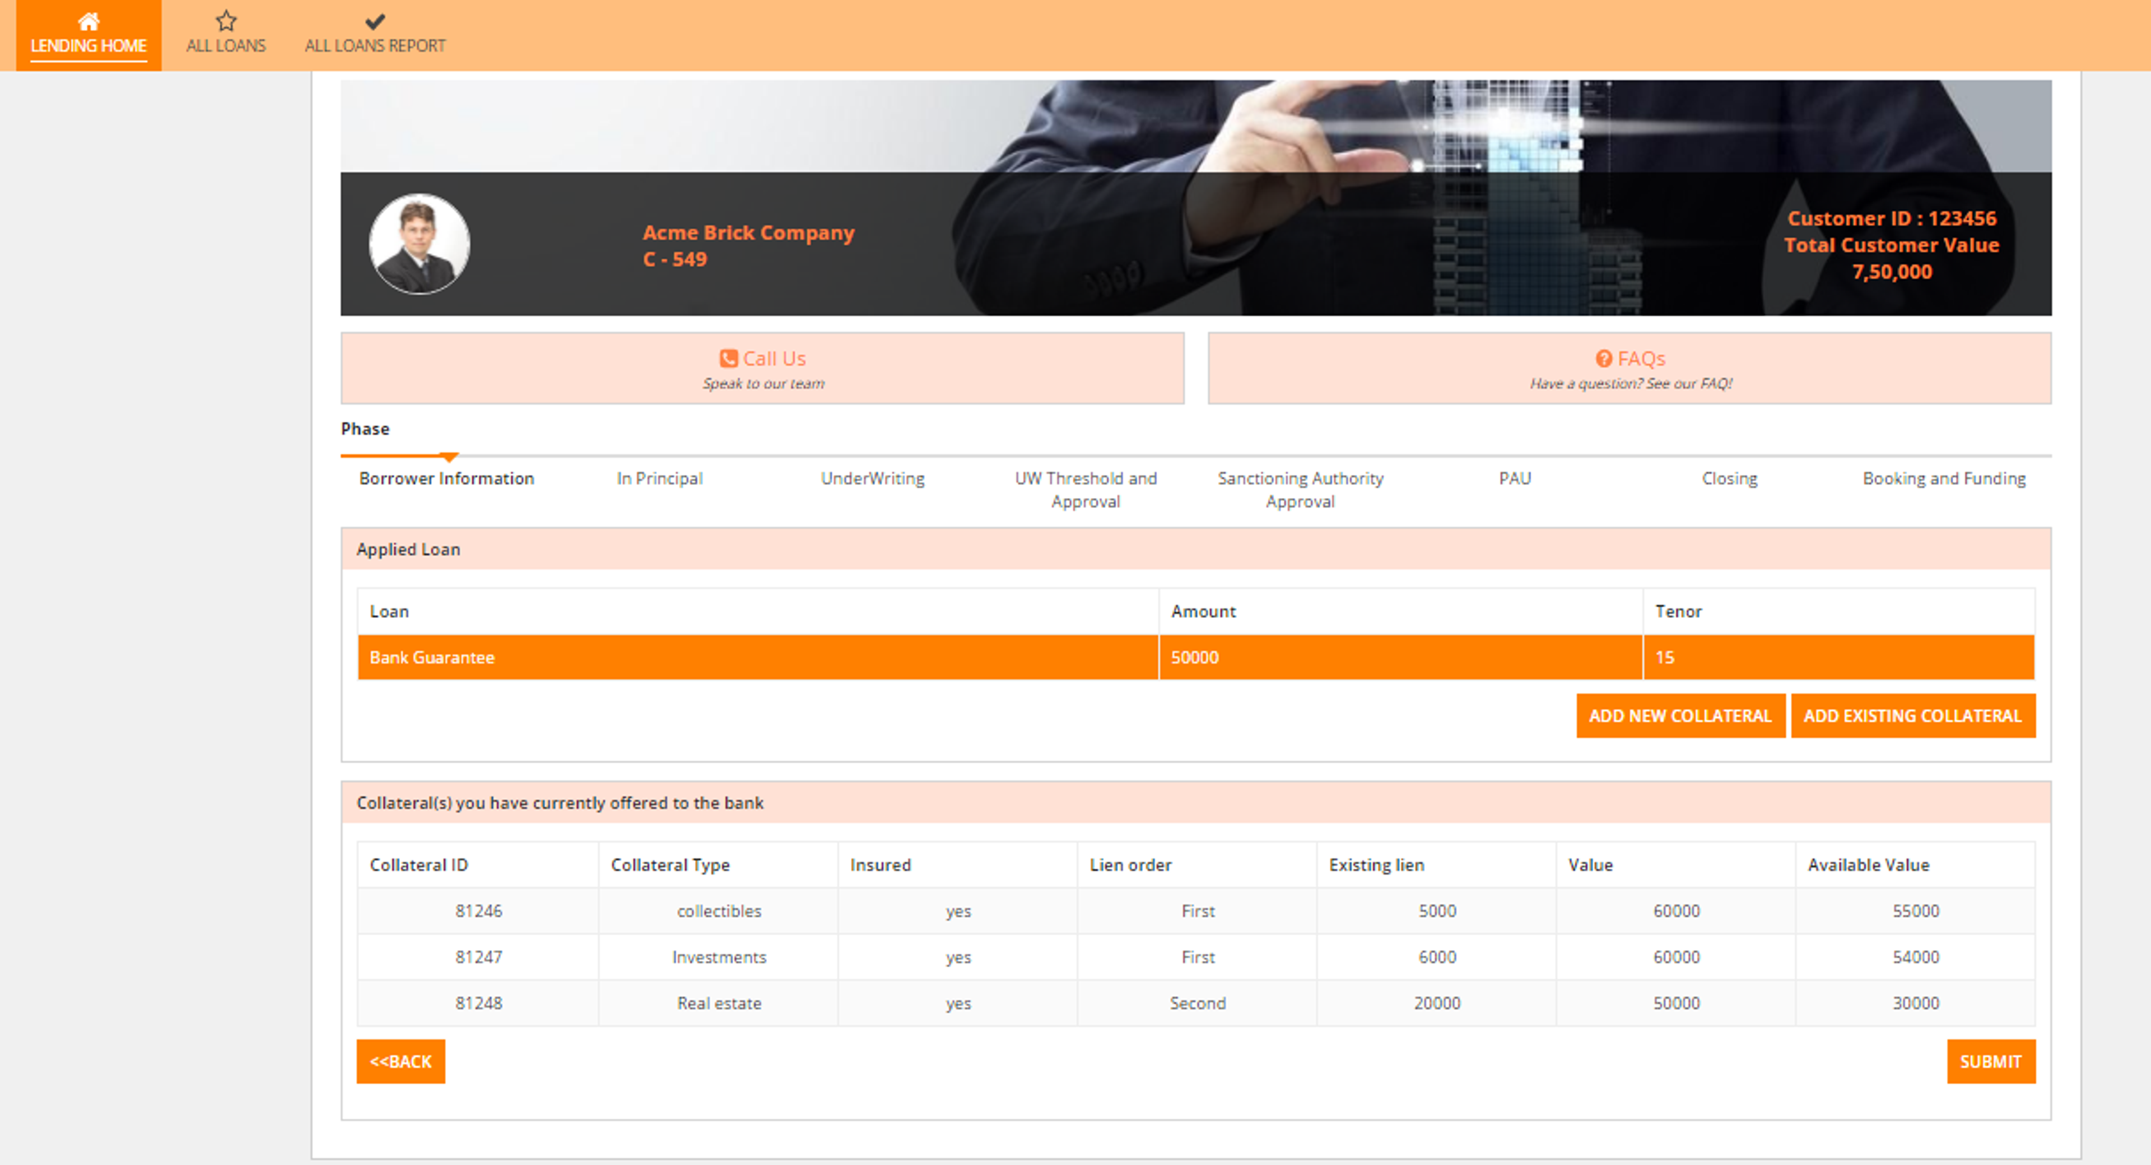Select the UnderWriting phase
Image resolution: width=2151 pixels, height=1165 pixels.
[x=873, y=478]
